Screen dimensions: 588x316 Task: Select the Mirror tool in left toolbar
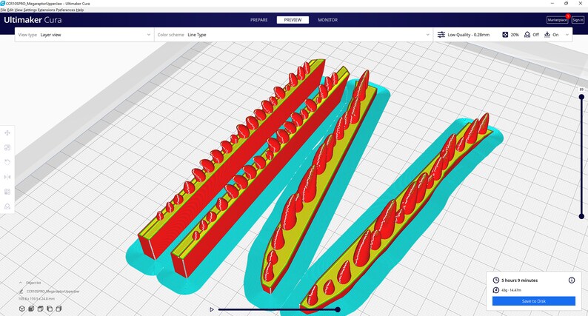(7, 177)
